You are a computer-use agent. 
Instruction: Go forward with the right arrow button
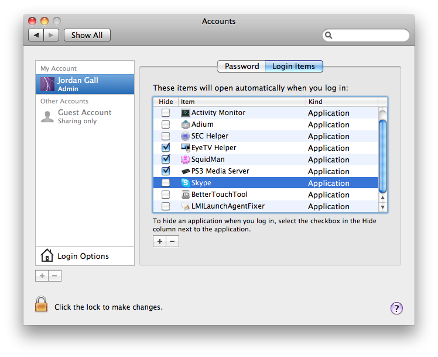tap(51, 35)
